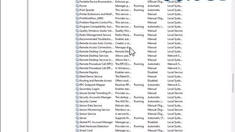Click the Remote Desktop Configurat... service icon
The width and height of the screenshot is (235, 132).
77,51
